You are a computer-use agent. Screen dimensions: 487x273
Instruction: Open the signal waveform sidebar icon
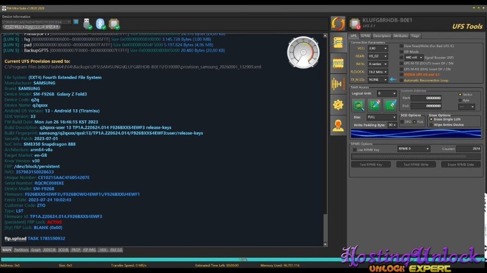click(x=338, y=84)
